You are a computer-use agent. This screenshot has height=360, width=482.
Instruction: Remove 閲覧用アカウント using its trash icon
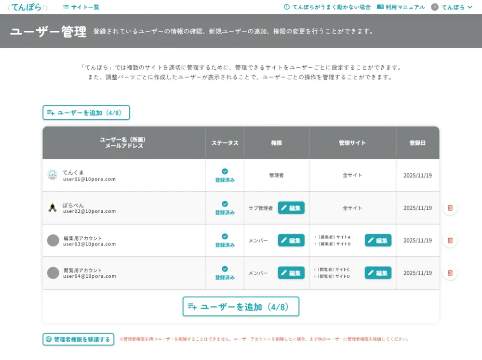coord(450,273)
